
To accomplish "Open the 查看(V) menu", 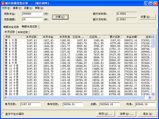I will (17, 8).
